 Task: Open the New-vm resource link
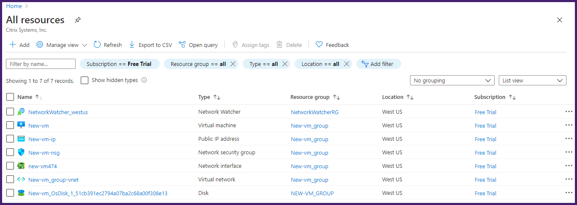(38, 126)
